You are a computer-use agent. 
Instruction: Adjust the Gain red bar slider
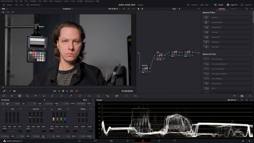[57, 117]
